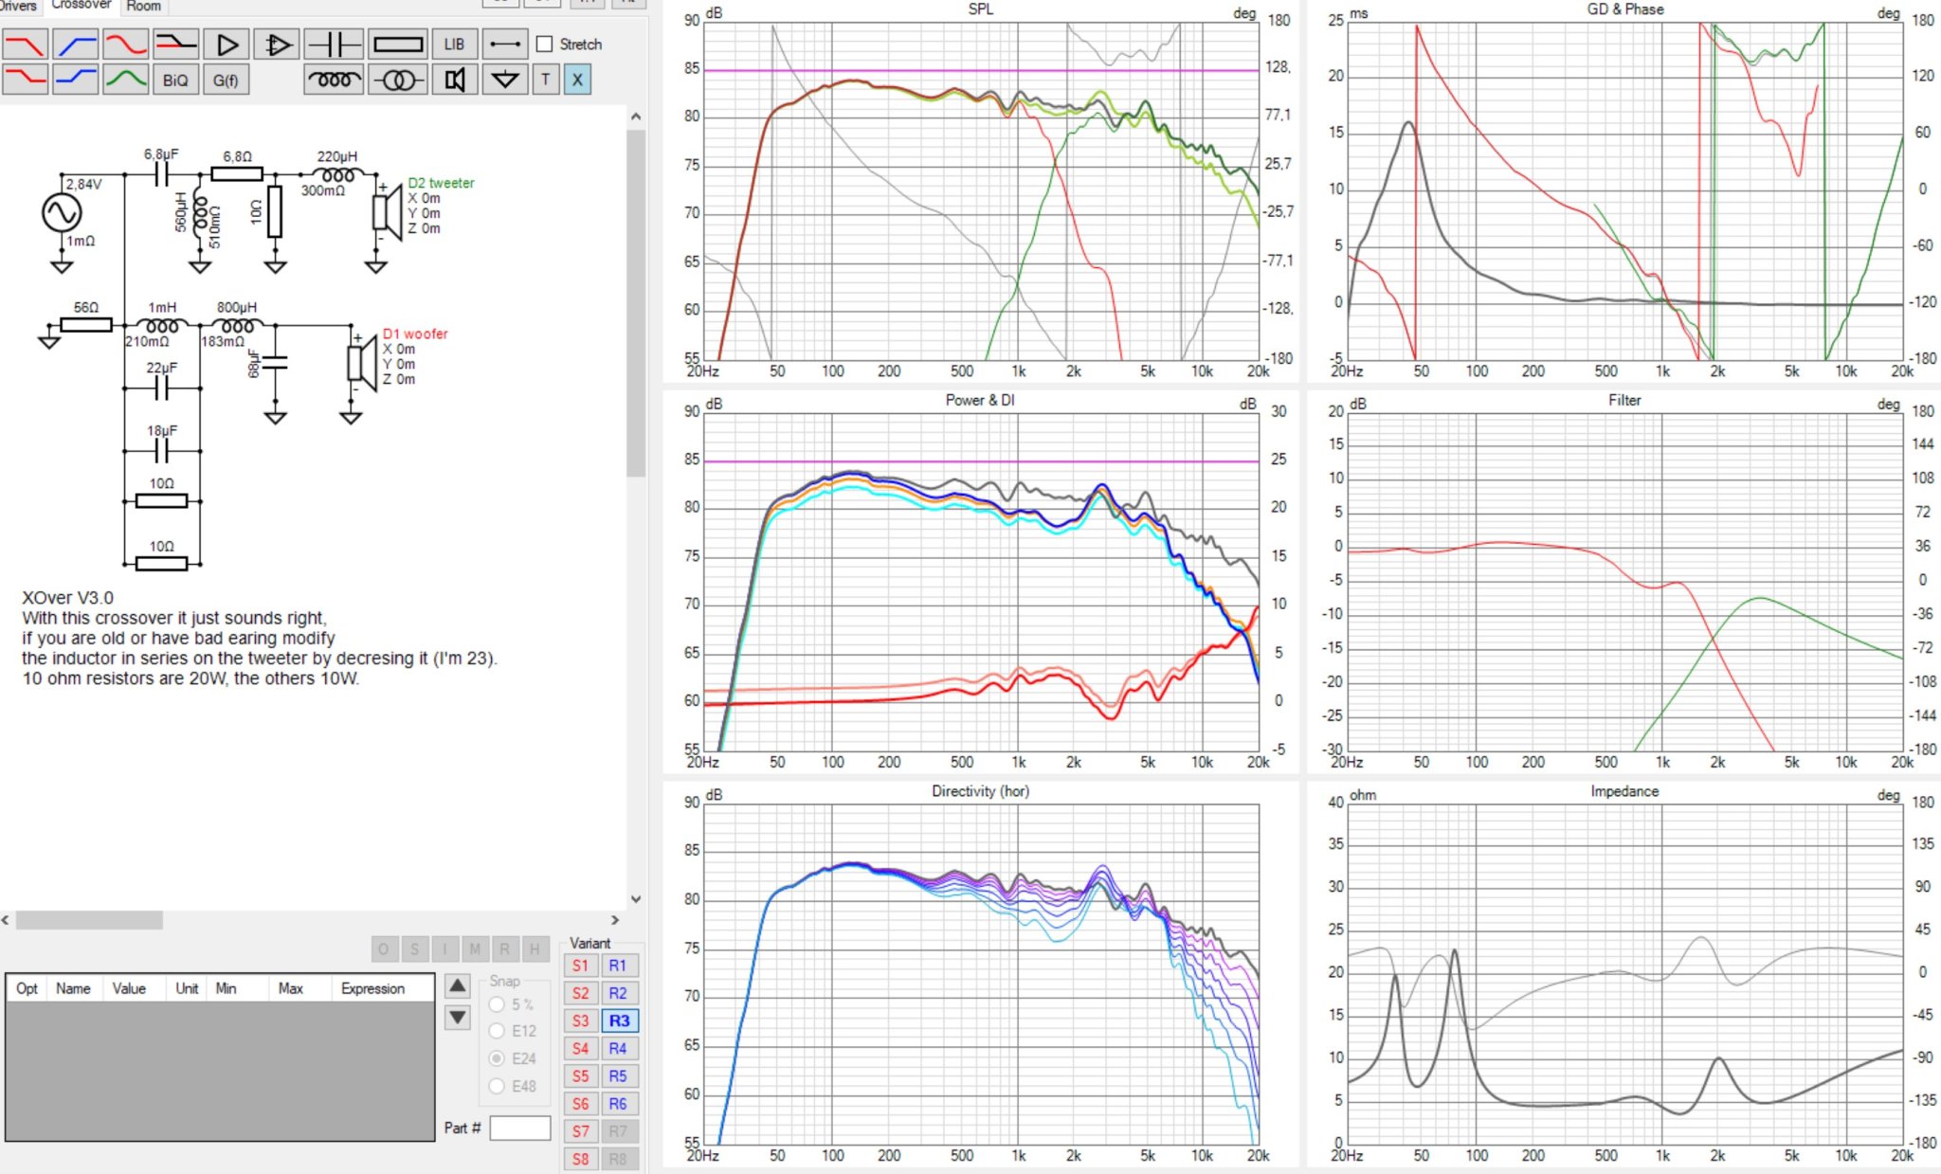
Task: Click the SPL graph title
Action: tap(981, 9)
